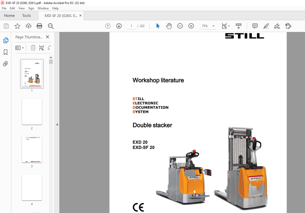Open the Help menu

[x=55, y=8]
